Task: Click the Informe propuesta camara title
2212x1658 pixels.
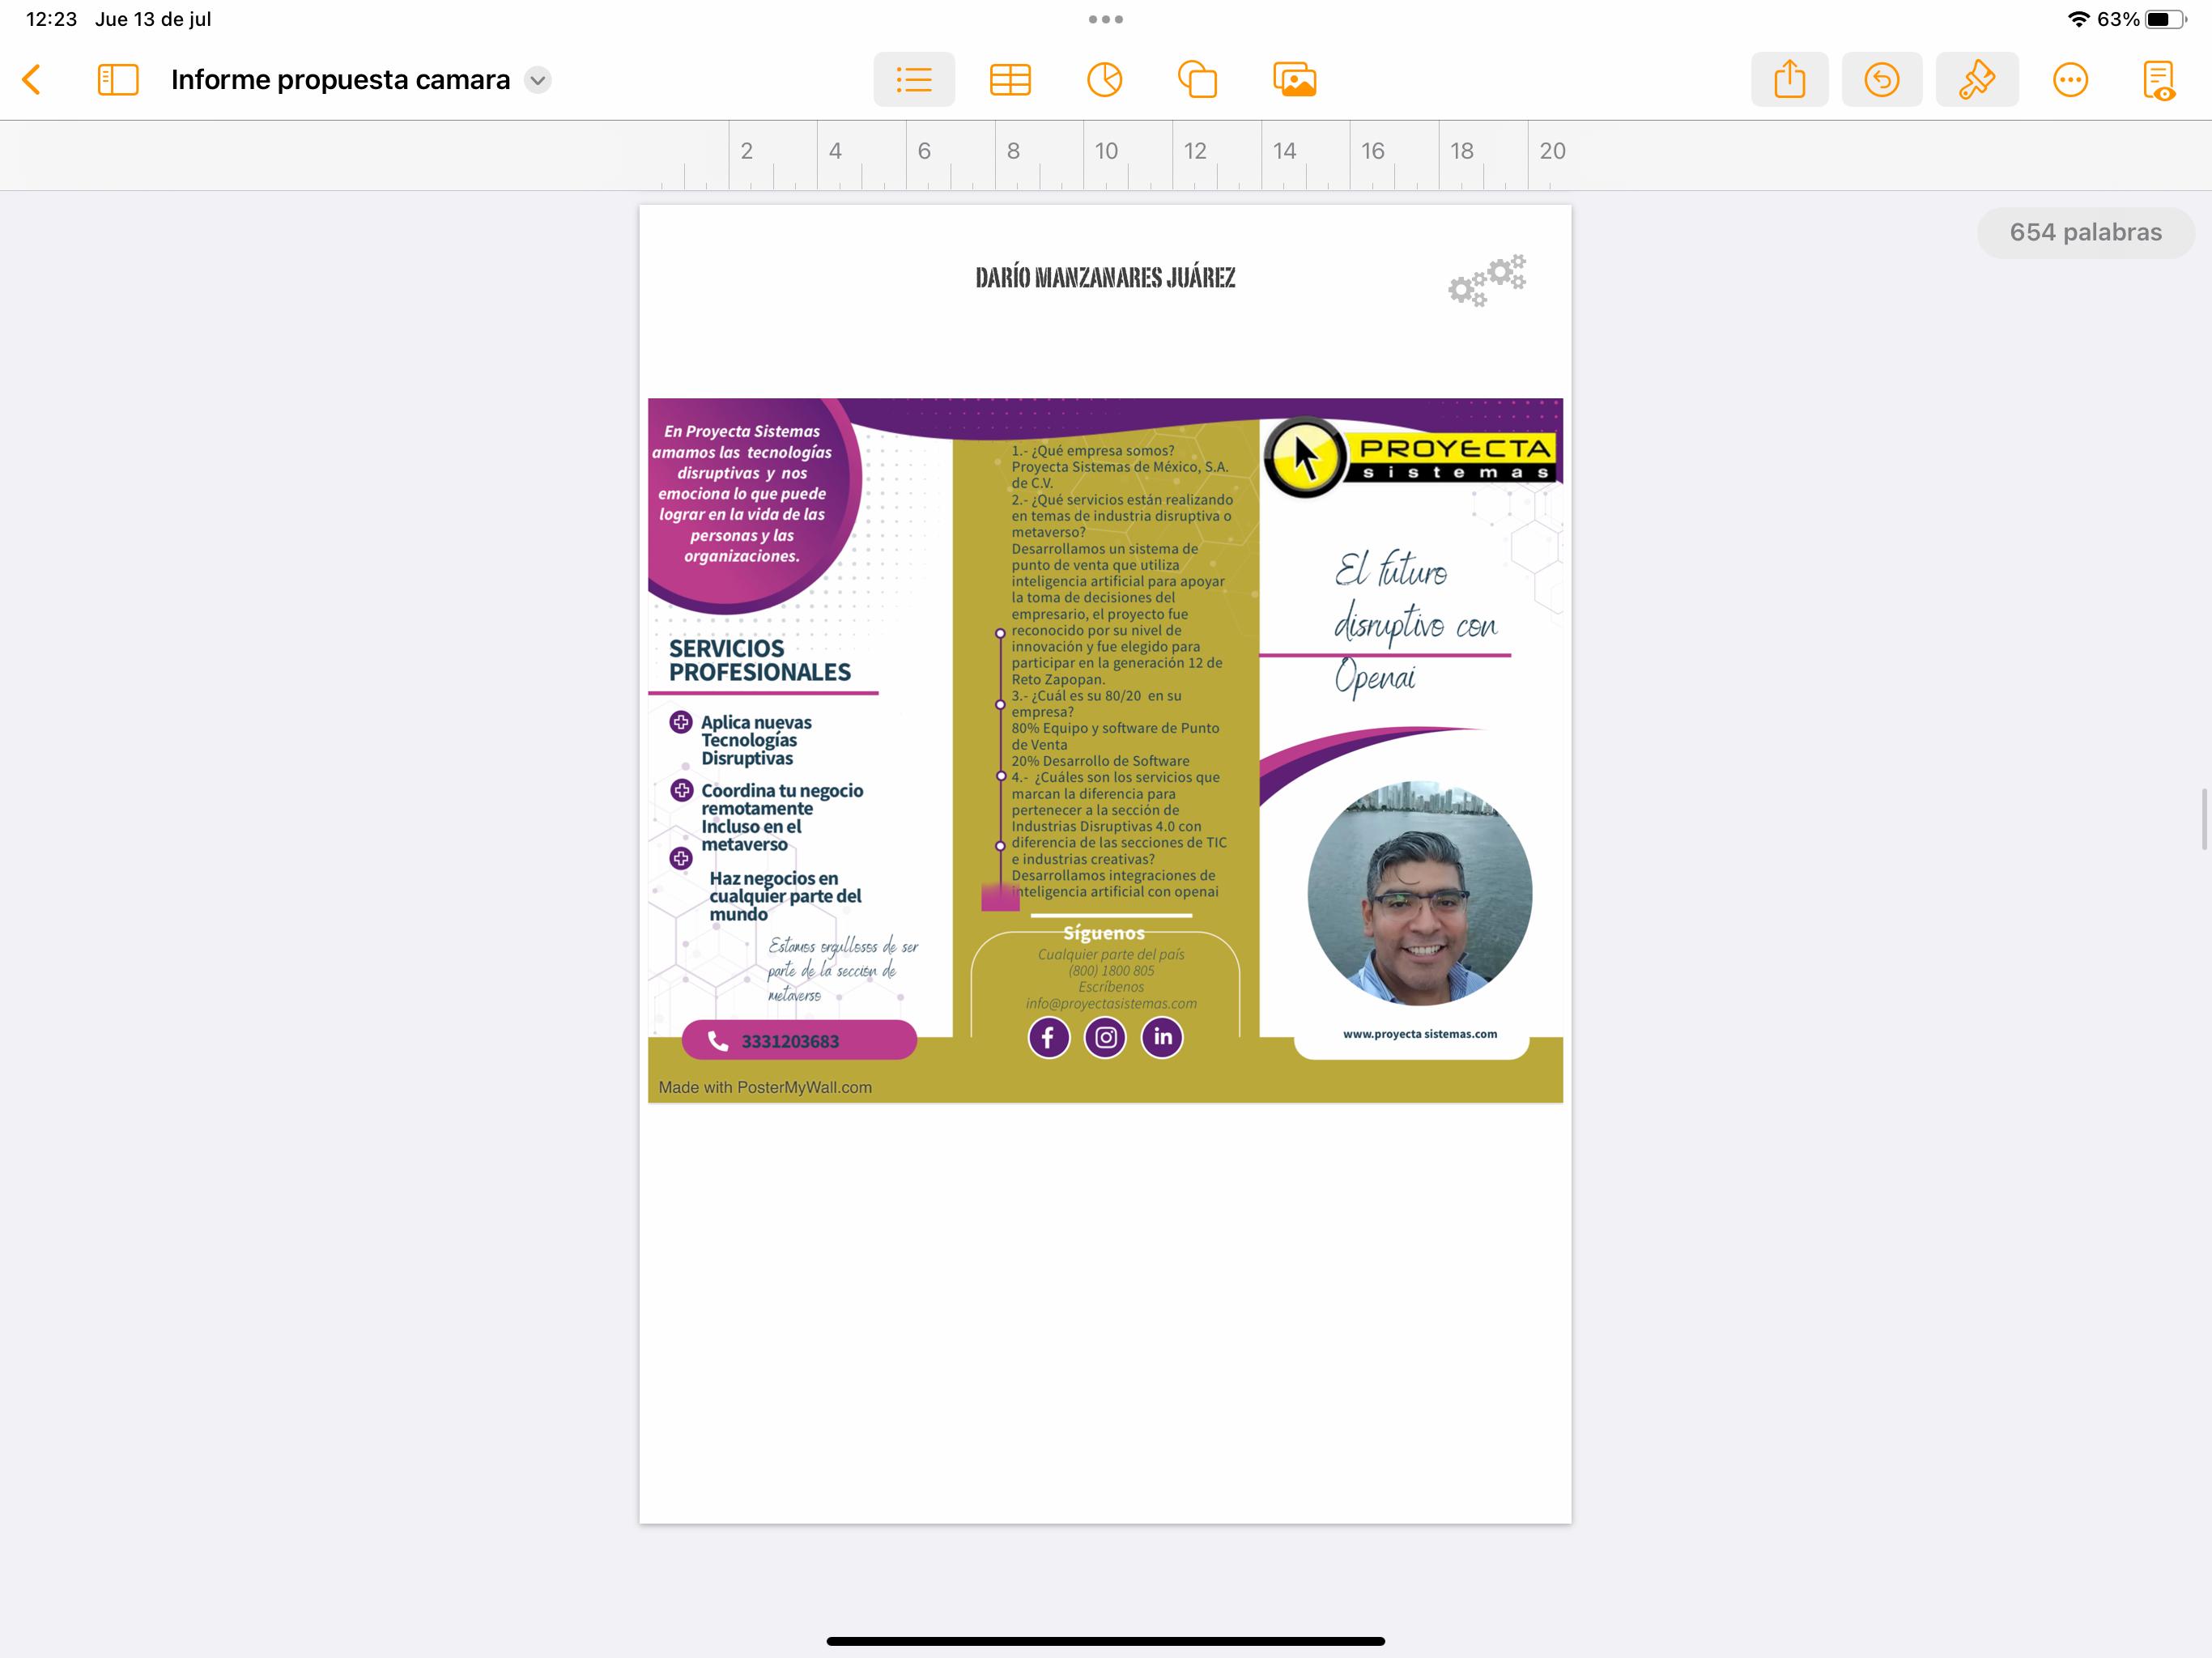Action: click(x=340, y=80)
